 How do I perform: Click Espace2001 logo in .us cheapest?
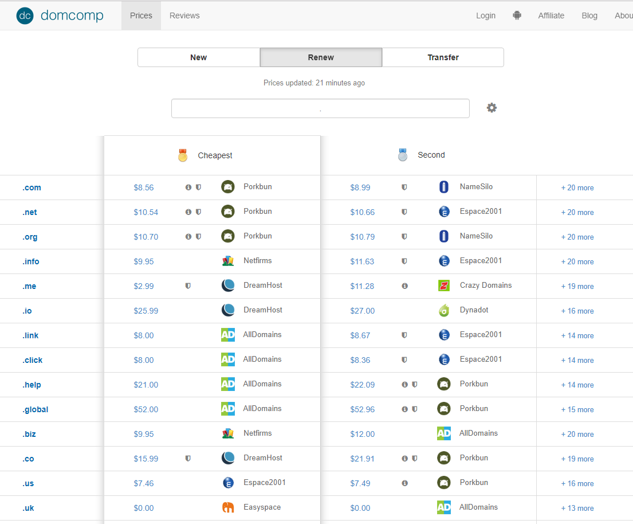pyautogui.click(x=228, y=482)
